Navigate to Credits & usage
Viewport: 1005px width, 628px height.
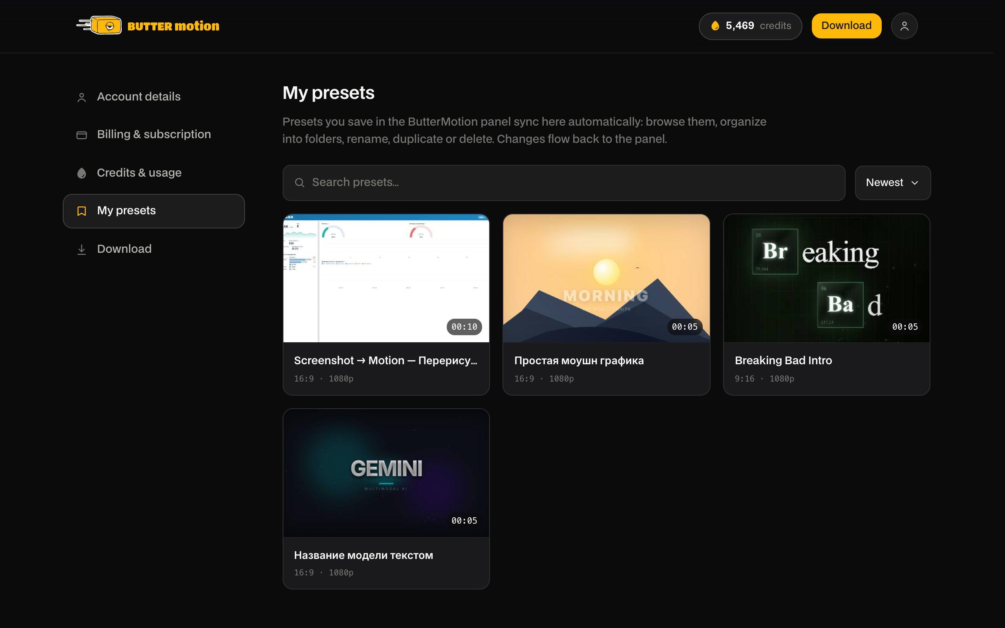[153, 173]
